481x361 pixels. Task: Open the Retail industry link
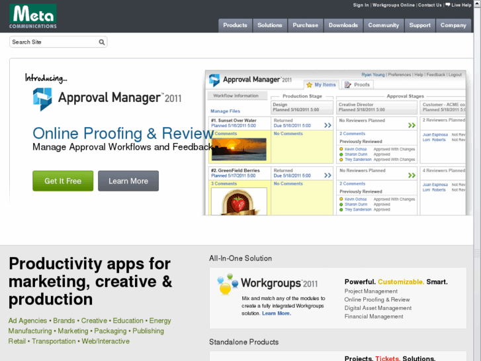[17, 341]
